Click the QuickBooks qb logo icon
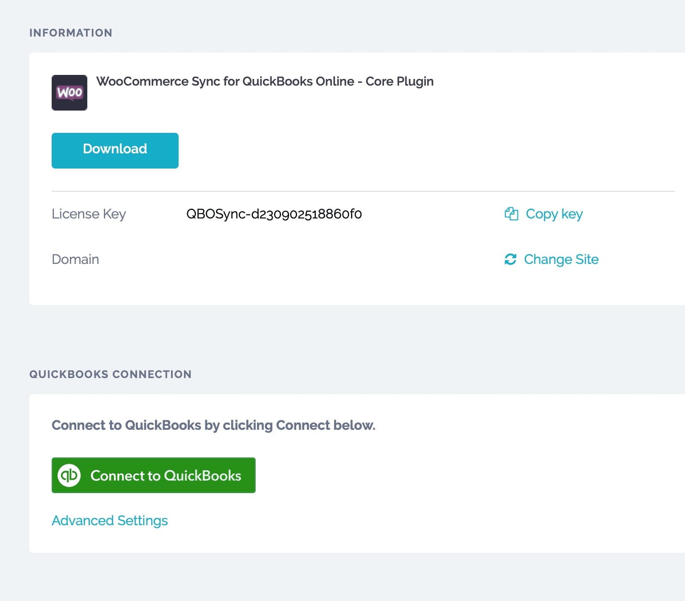The height and width of the screenshot is (601, 685). point(69,475)
